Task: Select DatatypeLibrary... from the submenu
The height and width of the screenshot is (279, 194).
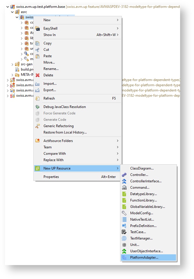Action: 143,194
